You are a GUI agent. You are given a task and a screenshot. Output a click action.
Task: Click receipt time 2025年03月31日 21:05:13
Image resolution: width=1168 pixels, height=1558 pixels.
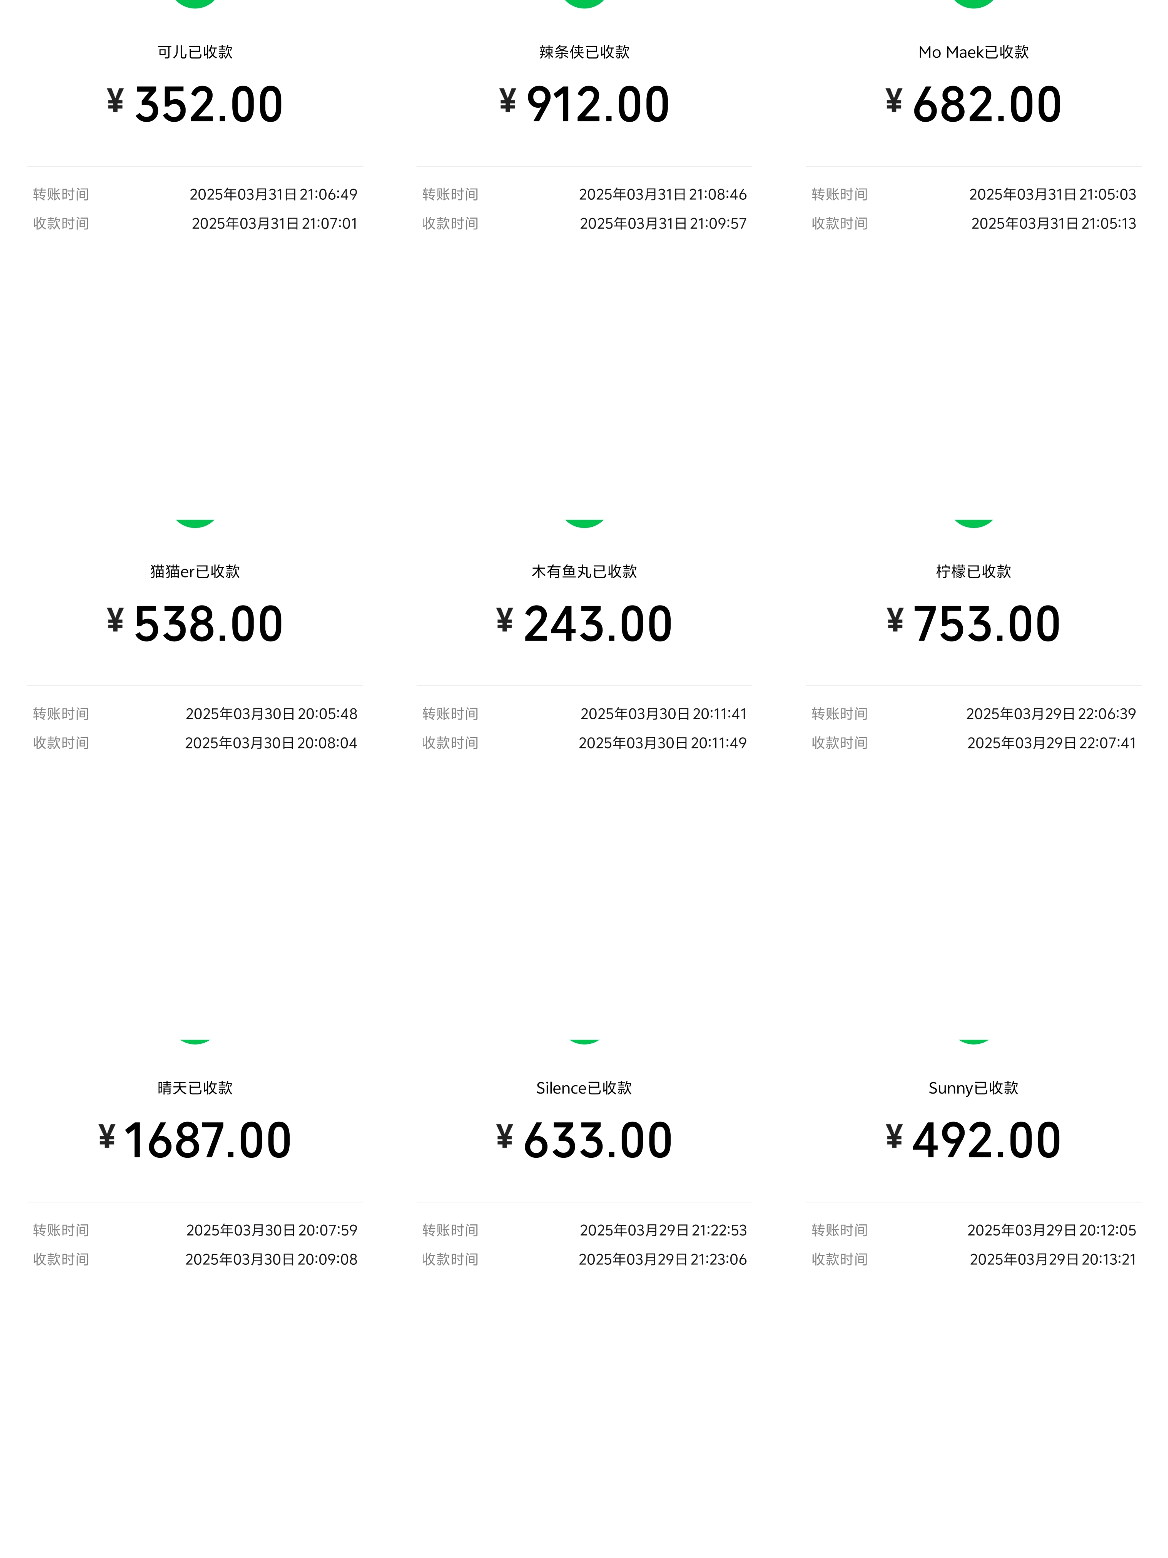(1053, 223)
